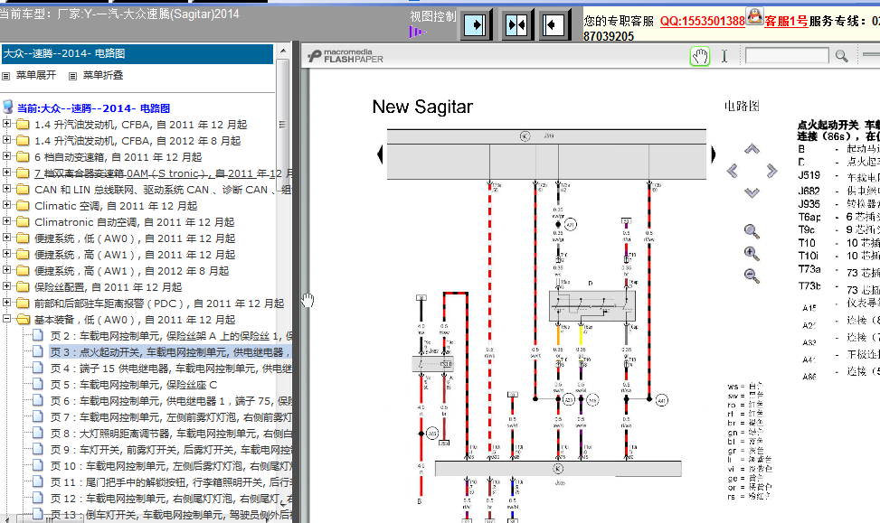Open 页 9: 车灯开关, 前雾灯开关 page
Screen dimensions: 880x523
point(171,450)
